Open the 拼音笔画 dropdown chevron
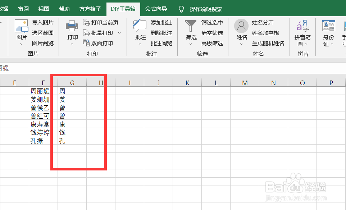Viewport: 346px width, 210px height. [x=306, y=44]
